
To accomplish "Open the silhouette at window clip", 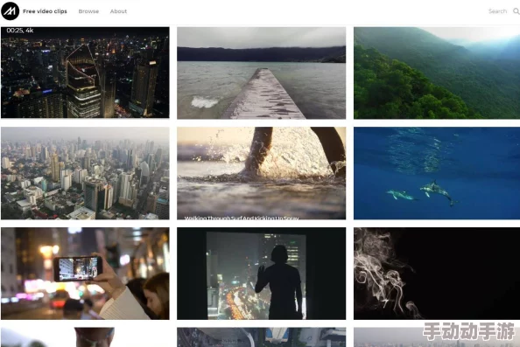I will pyautogui.click(x=262, y=274).
